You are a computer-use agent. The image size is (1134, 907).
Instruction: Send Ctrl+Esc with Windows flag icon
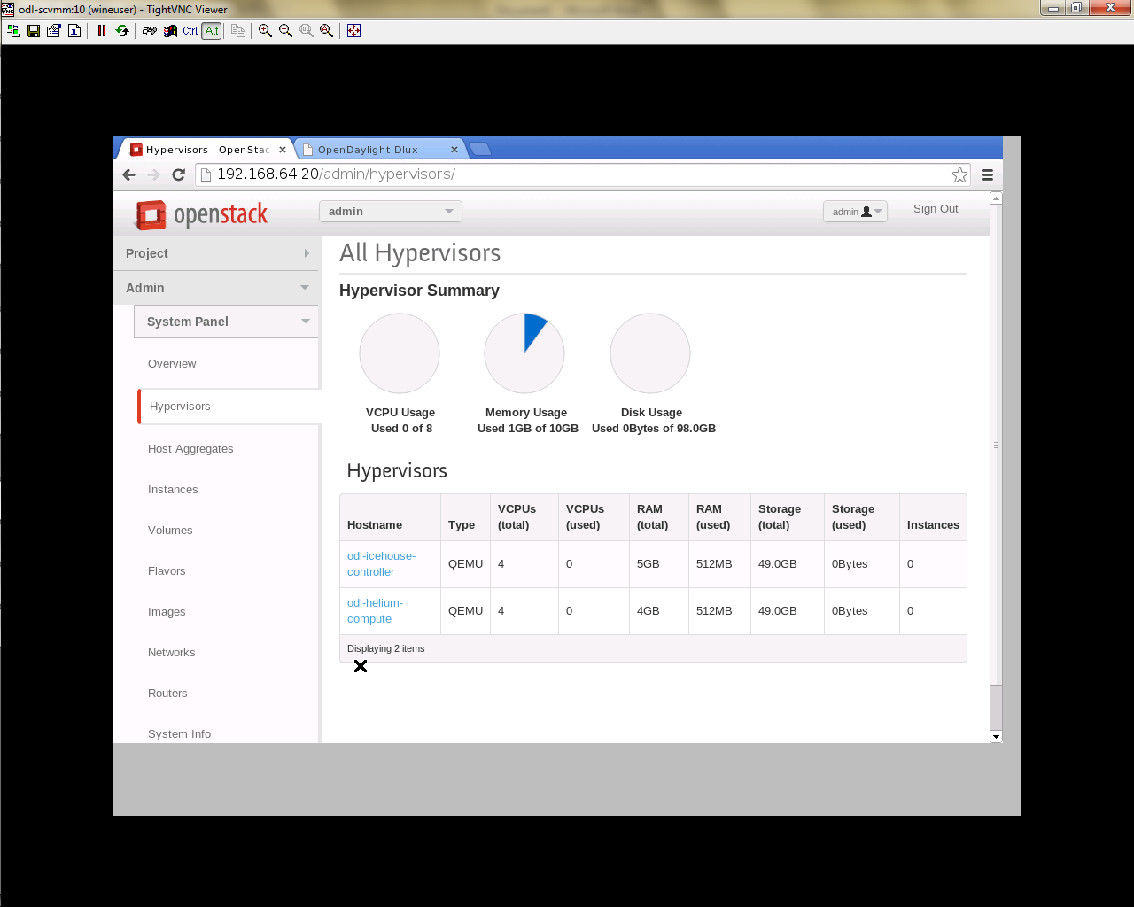pos(170,30)
